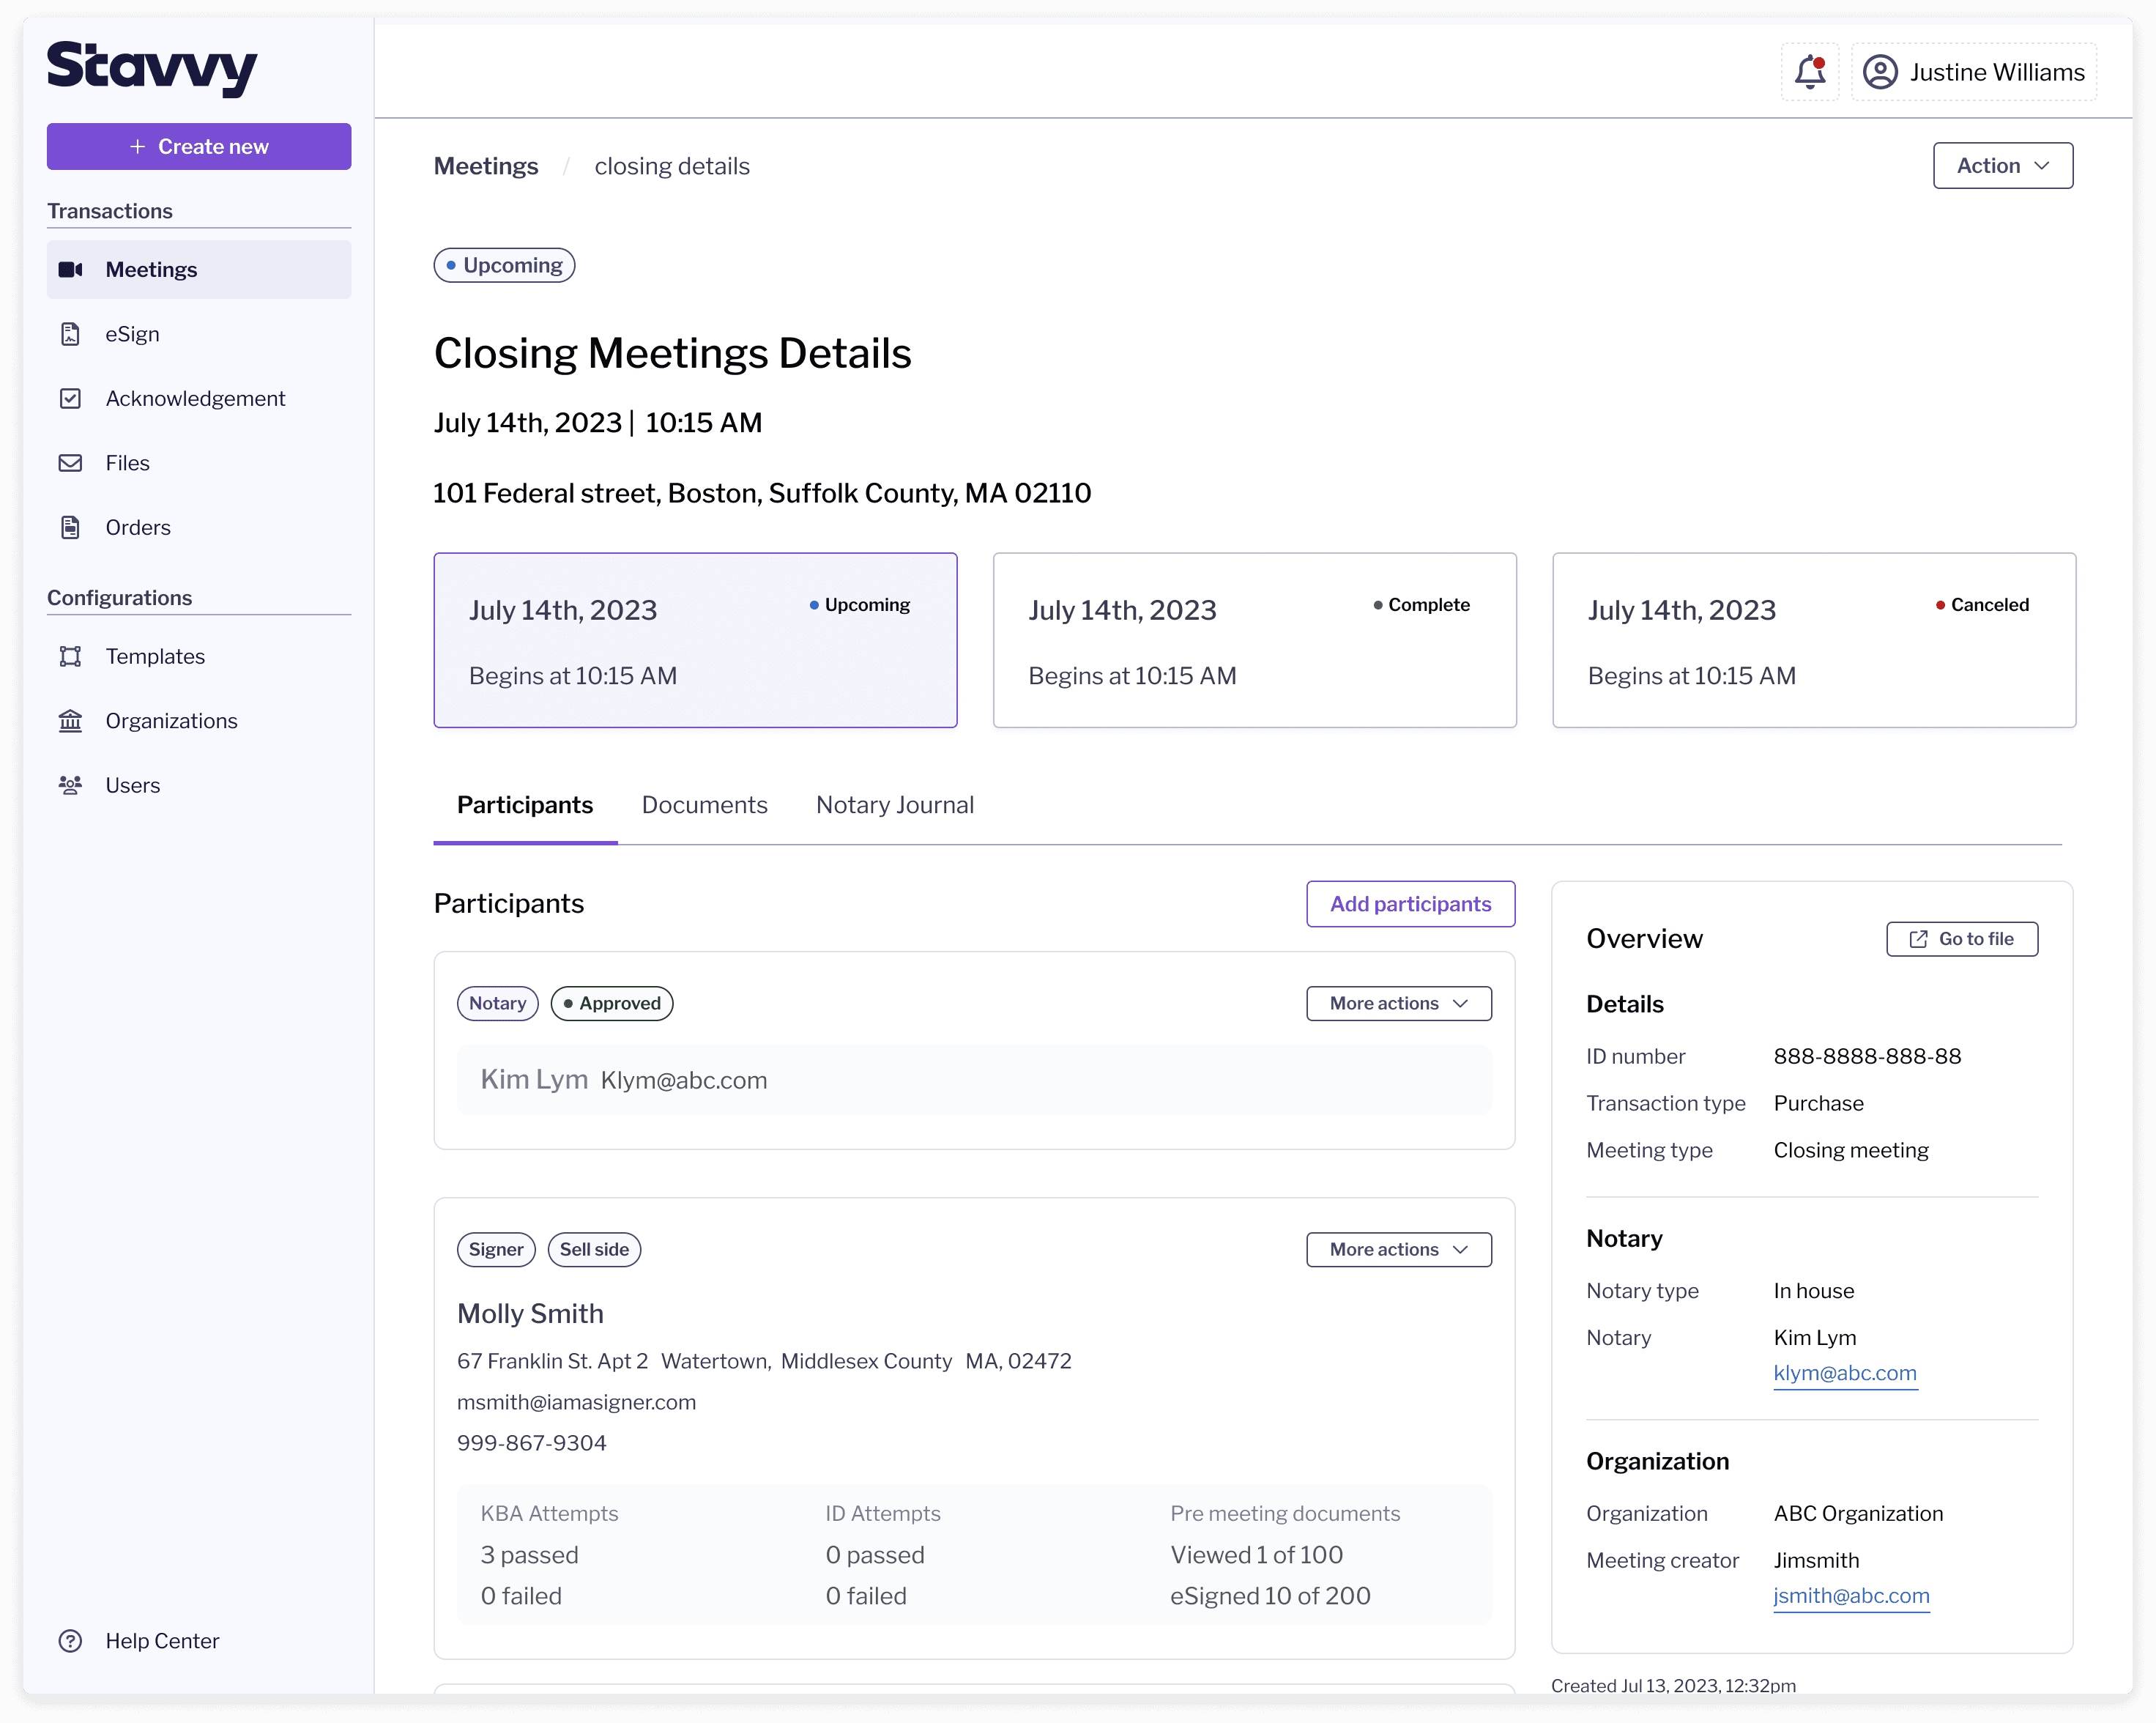Click 'Viewed 1 of 100' text
The height and width of the screenshot is (1723, 2156).
pyautogui.click(x=1256, y=1555)
